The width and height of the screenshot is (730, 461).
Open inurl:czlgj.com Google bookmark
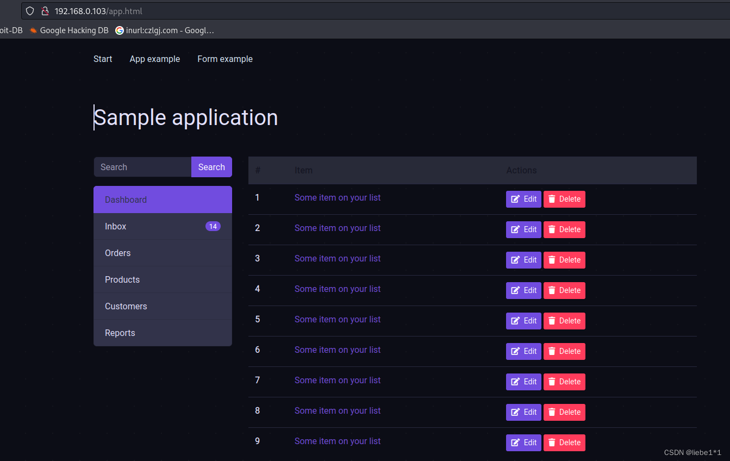[165, 30]
